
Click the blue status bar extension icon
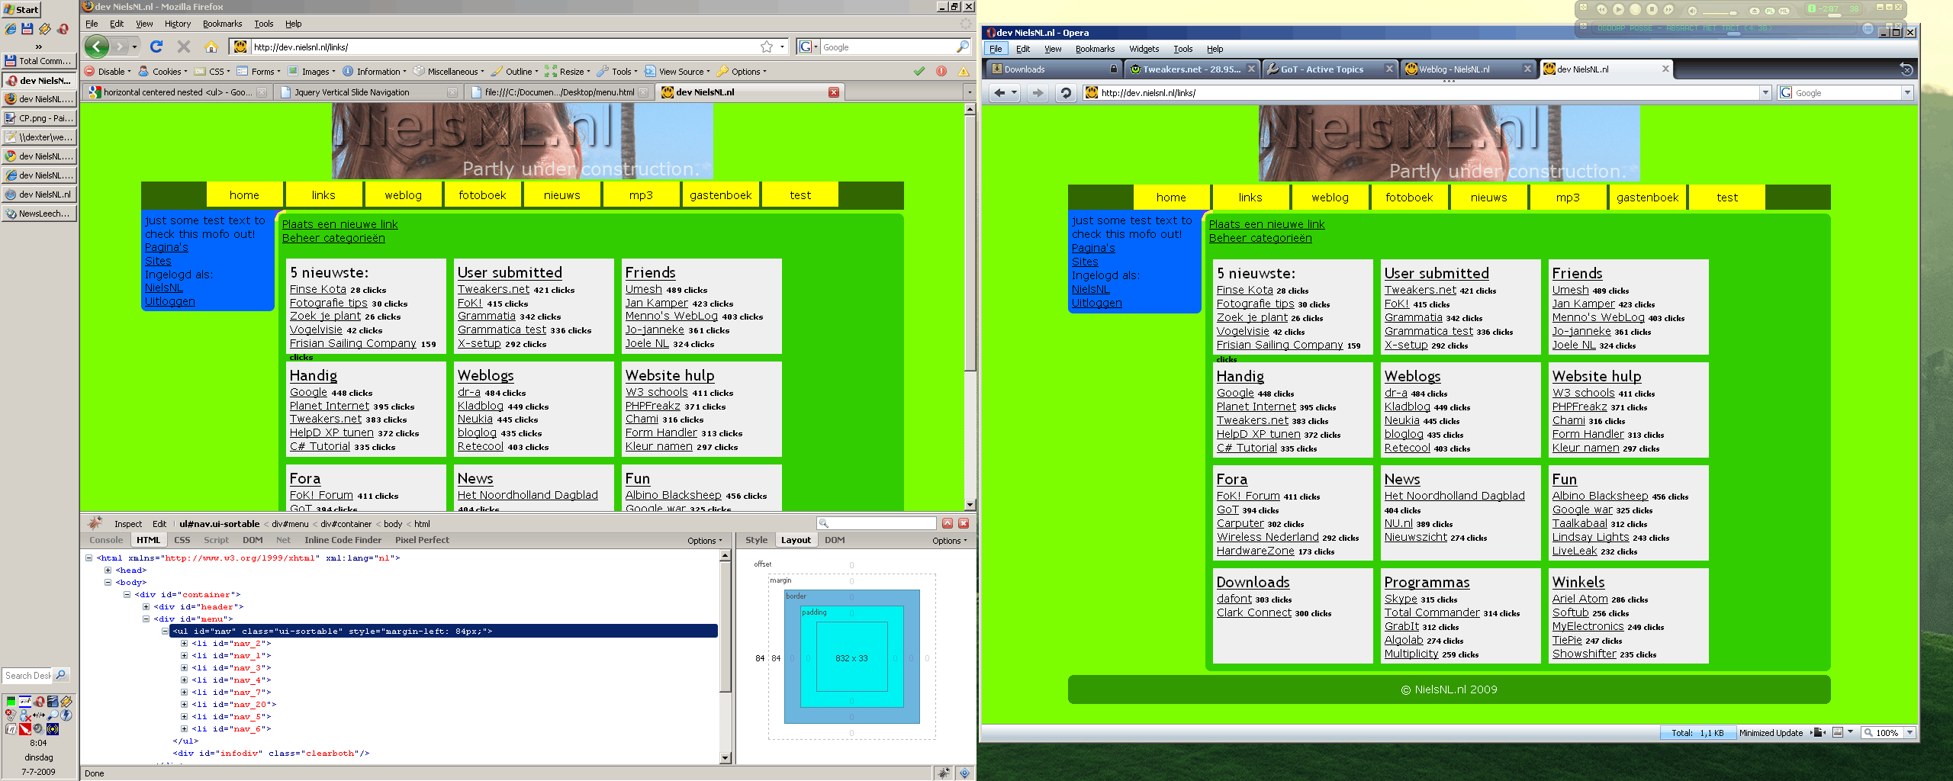[965, 773]
